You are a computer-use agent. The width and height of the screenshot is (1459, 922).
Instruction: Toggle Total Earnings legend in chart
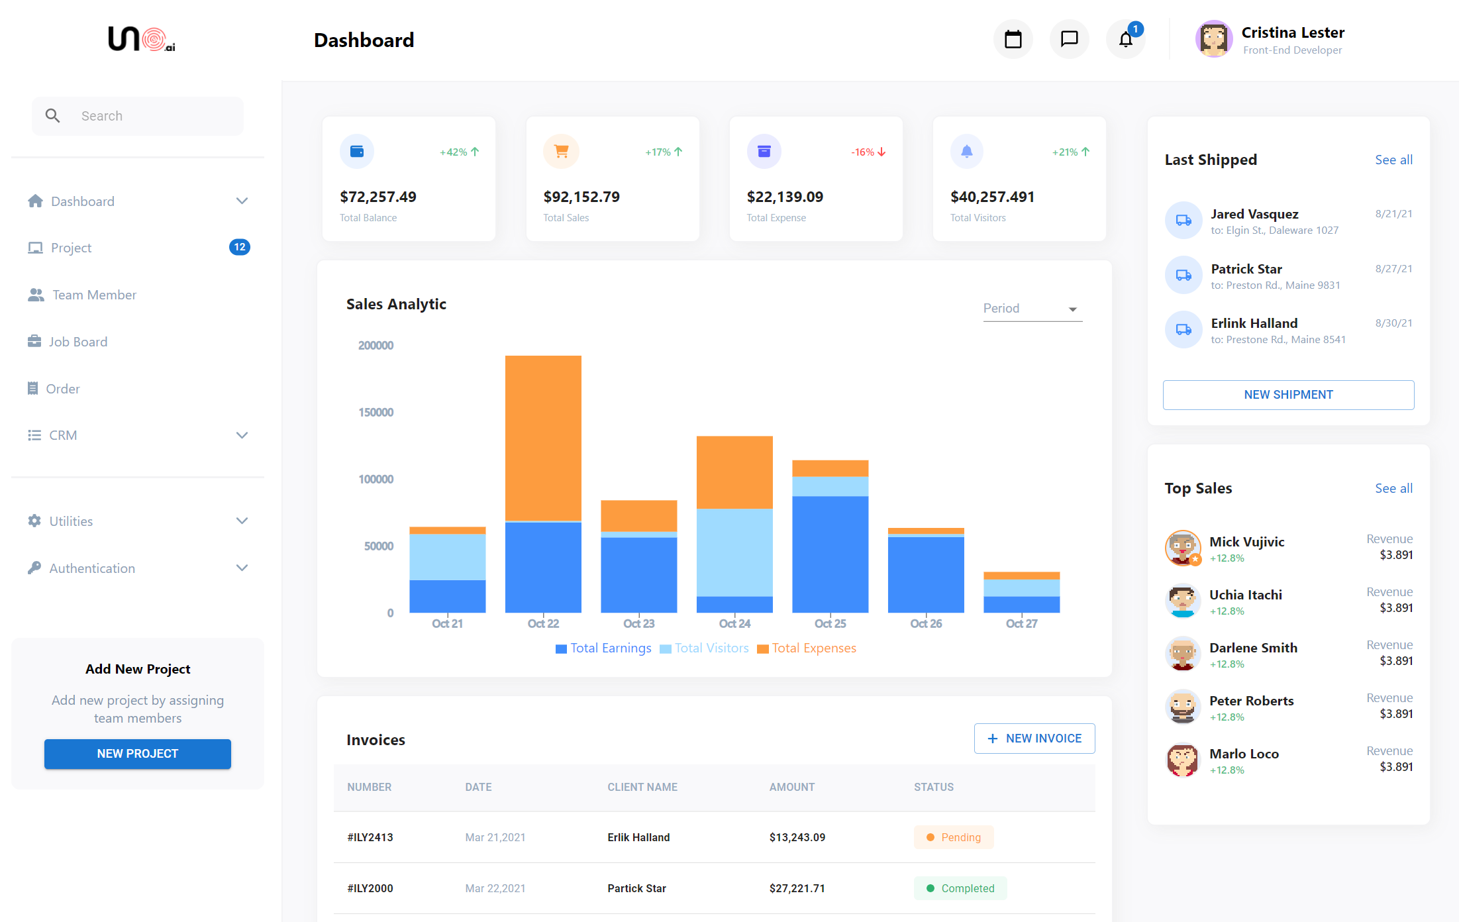(603, 648)
